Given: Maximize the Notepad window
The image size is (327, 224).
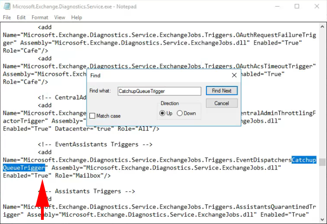Looking at the screenshot, I should 297,7.
